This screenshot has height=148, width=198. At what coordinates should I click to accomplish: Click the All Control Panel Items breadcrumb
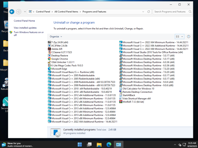click(x=66, y=12)
